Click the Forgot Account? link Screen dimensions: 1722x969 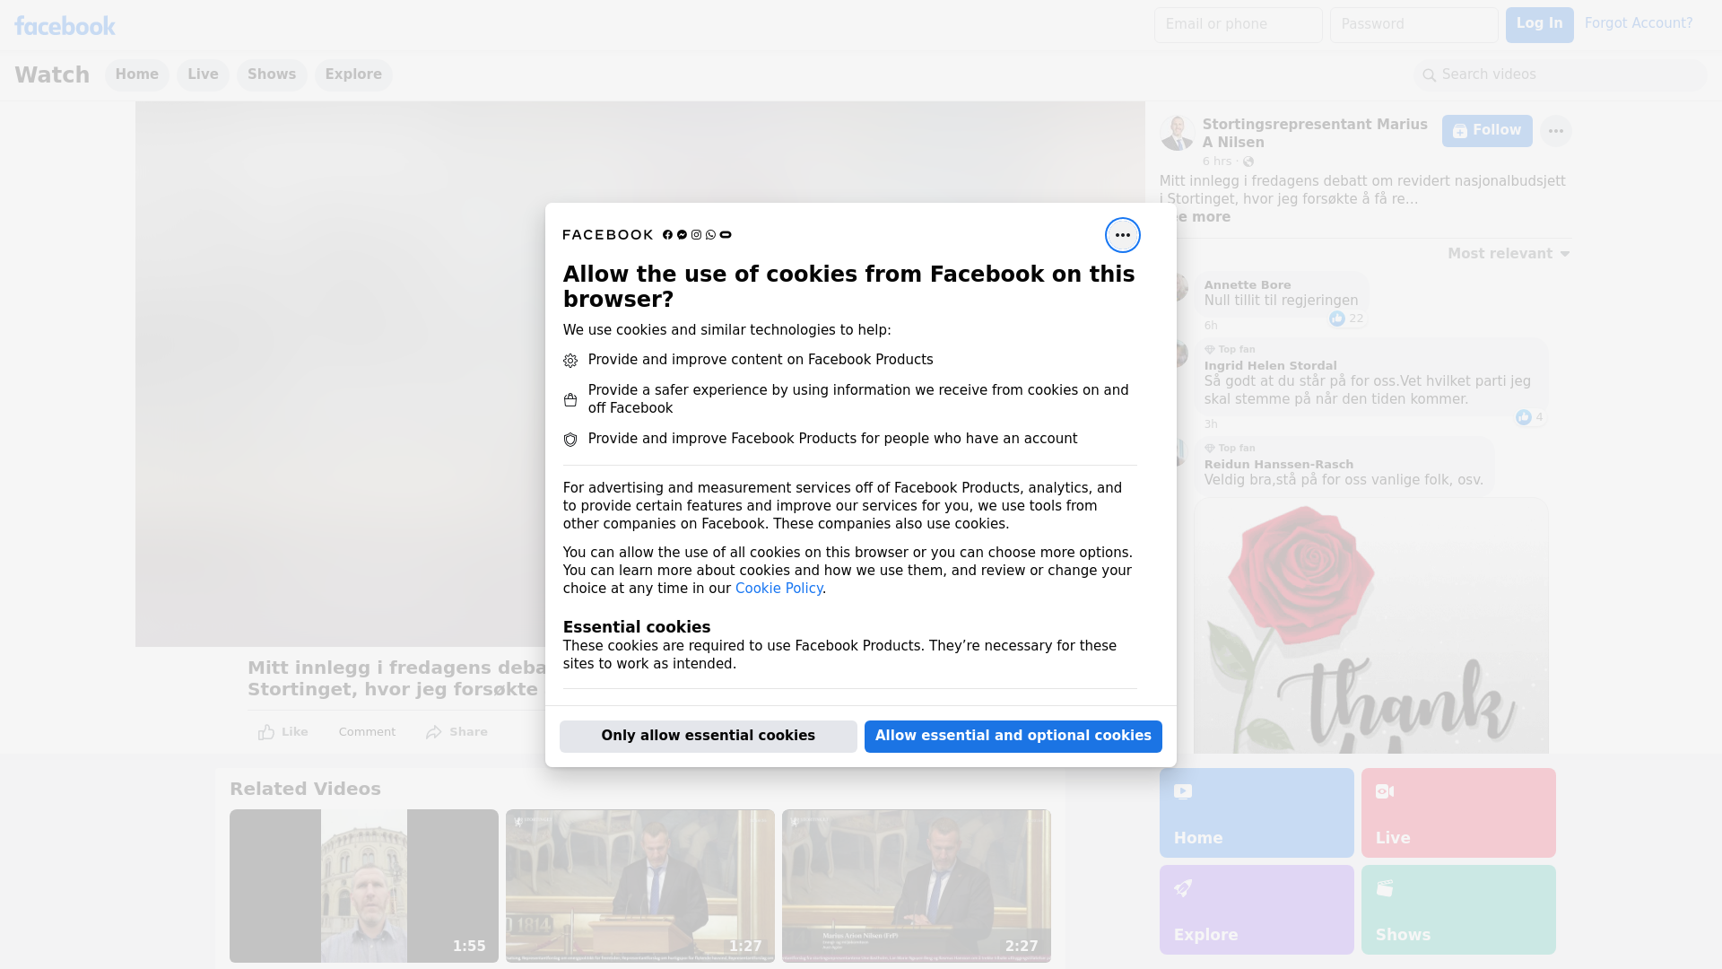coord(1639,23)
